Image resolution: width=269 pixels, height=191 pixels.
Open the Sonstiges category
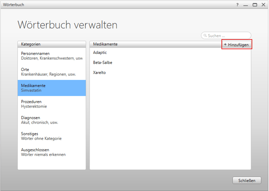tap(51, 136)
